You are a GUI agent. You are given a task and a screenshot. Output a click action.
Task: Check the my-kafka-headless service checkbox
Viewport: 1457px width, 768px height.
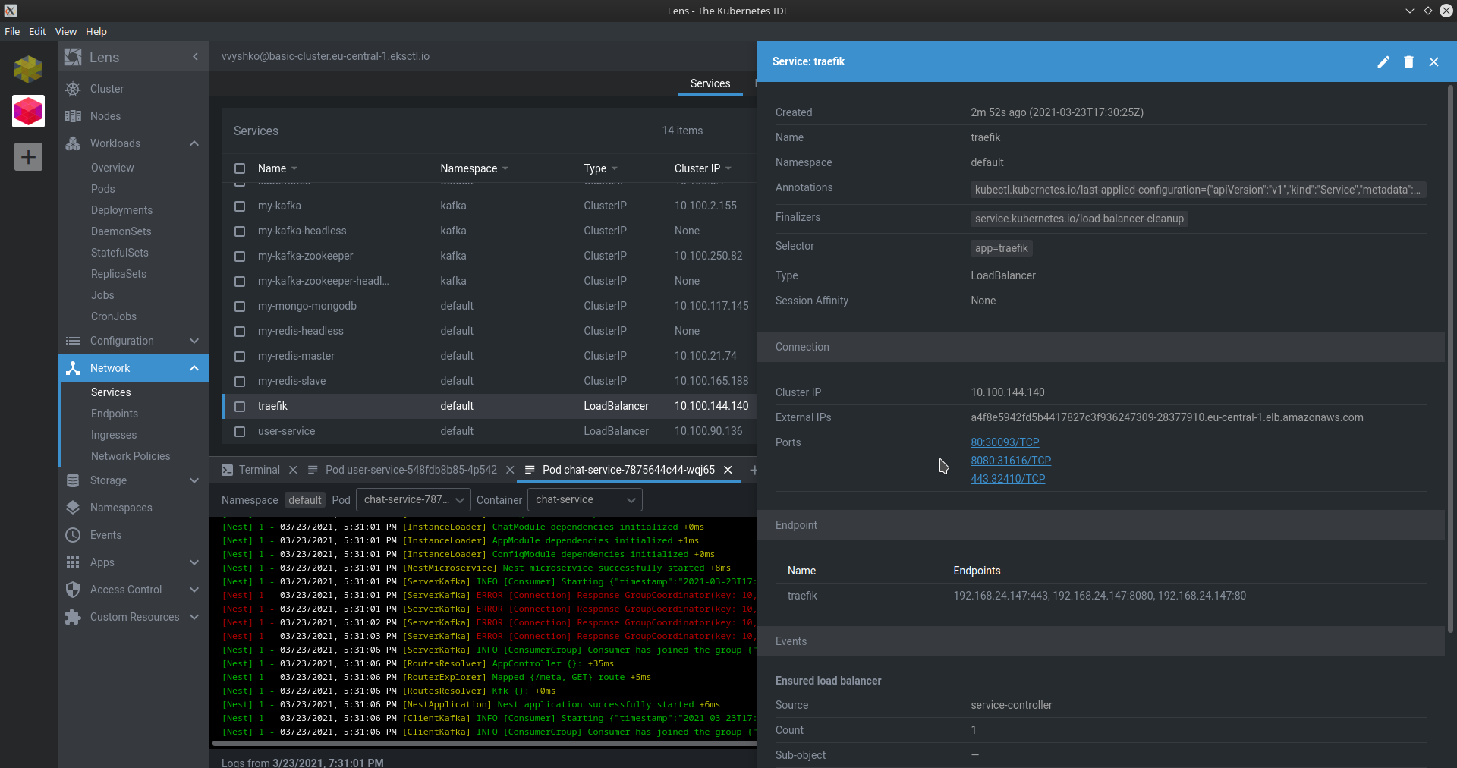pyautogui.click(x=240, y=231)
